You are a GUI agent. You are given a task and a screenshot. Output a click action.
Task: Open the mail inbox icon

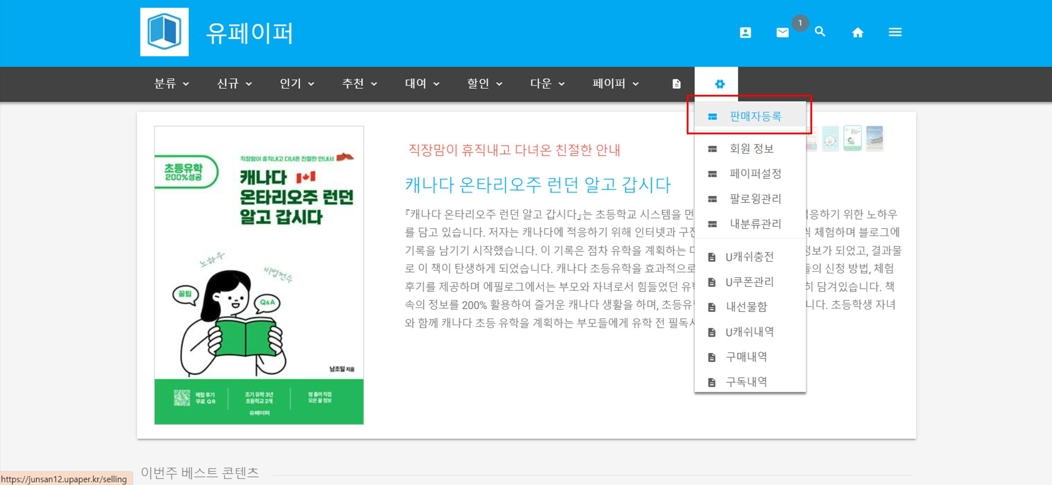[x=782, y=32]
